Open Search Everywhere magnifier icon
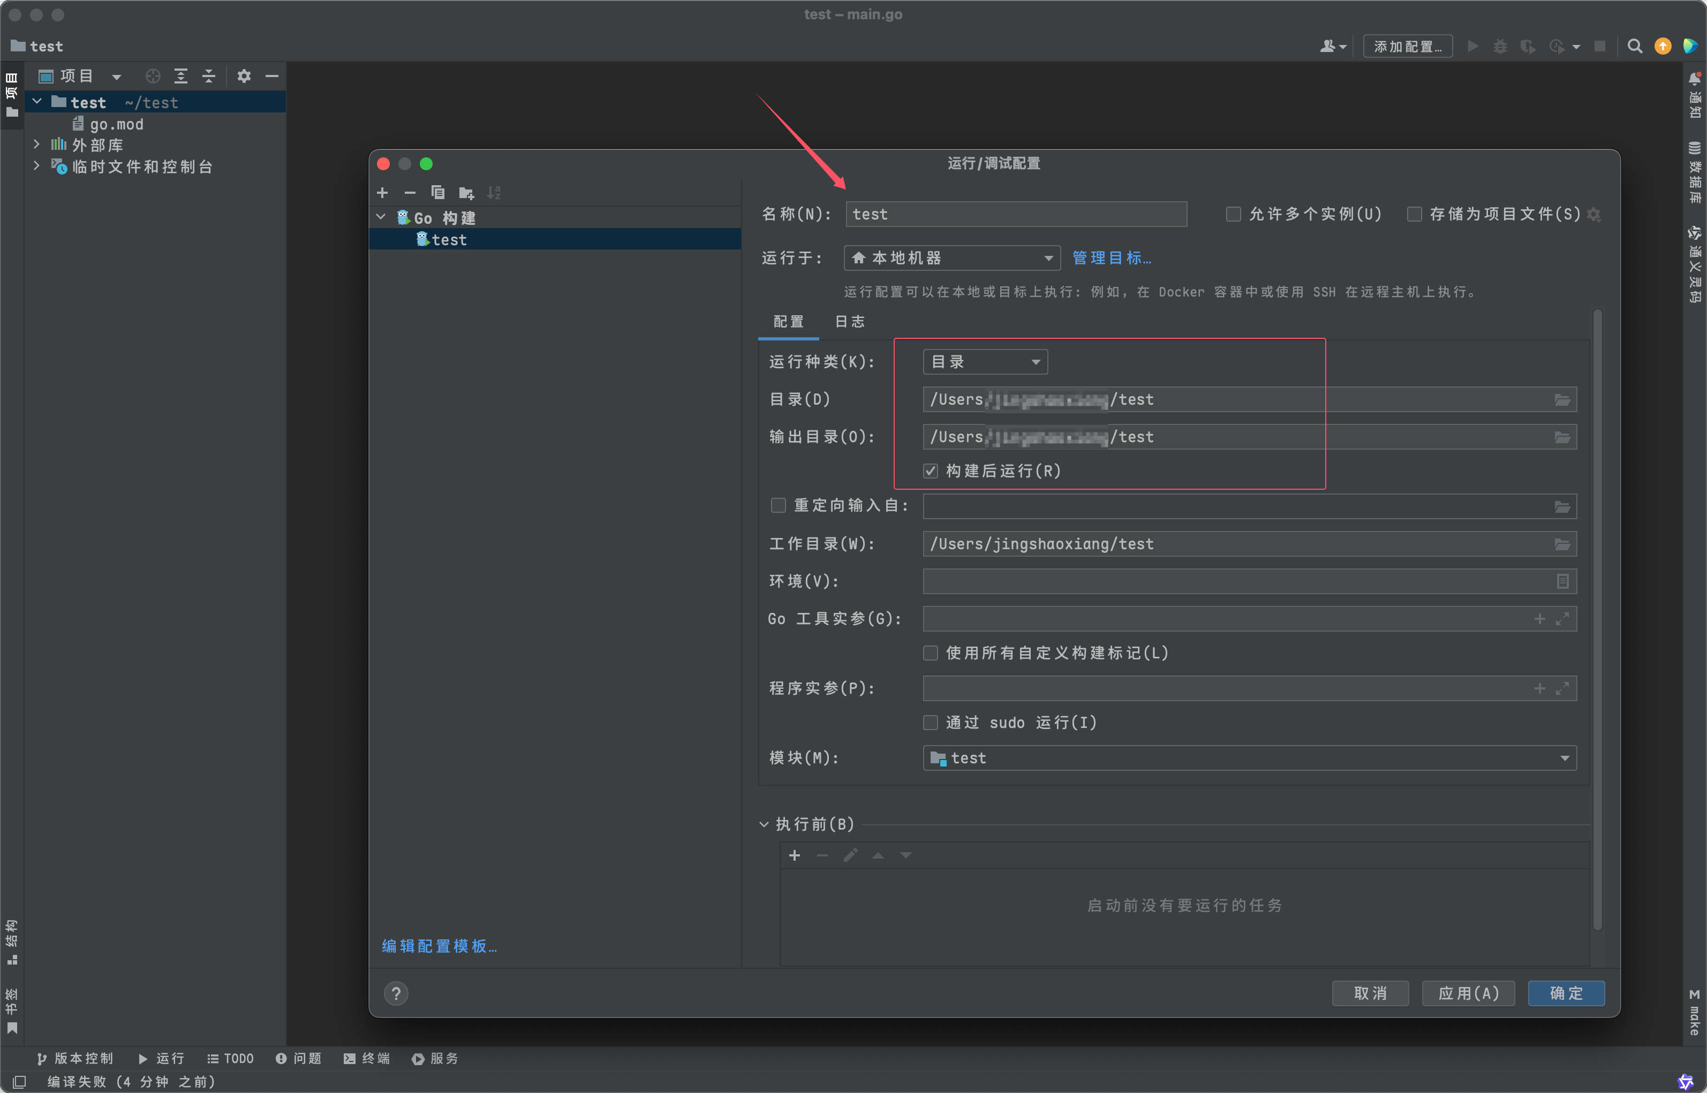This screenshot has width=1707, height=1093. 1635,46
